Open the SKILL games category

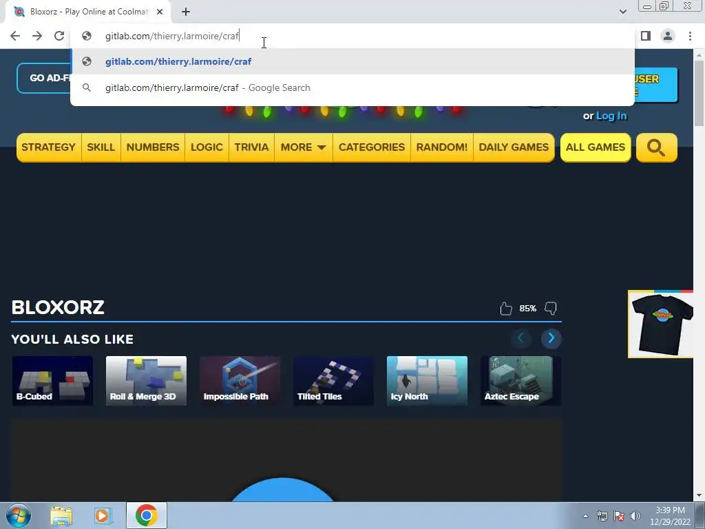[x=101, y=147]
